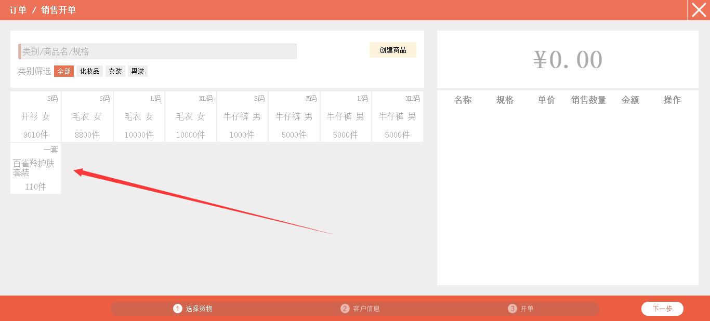Filter products by 女装 category
710x321 pixels.
115,71
